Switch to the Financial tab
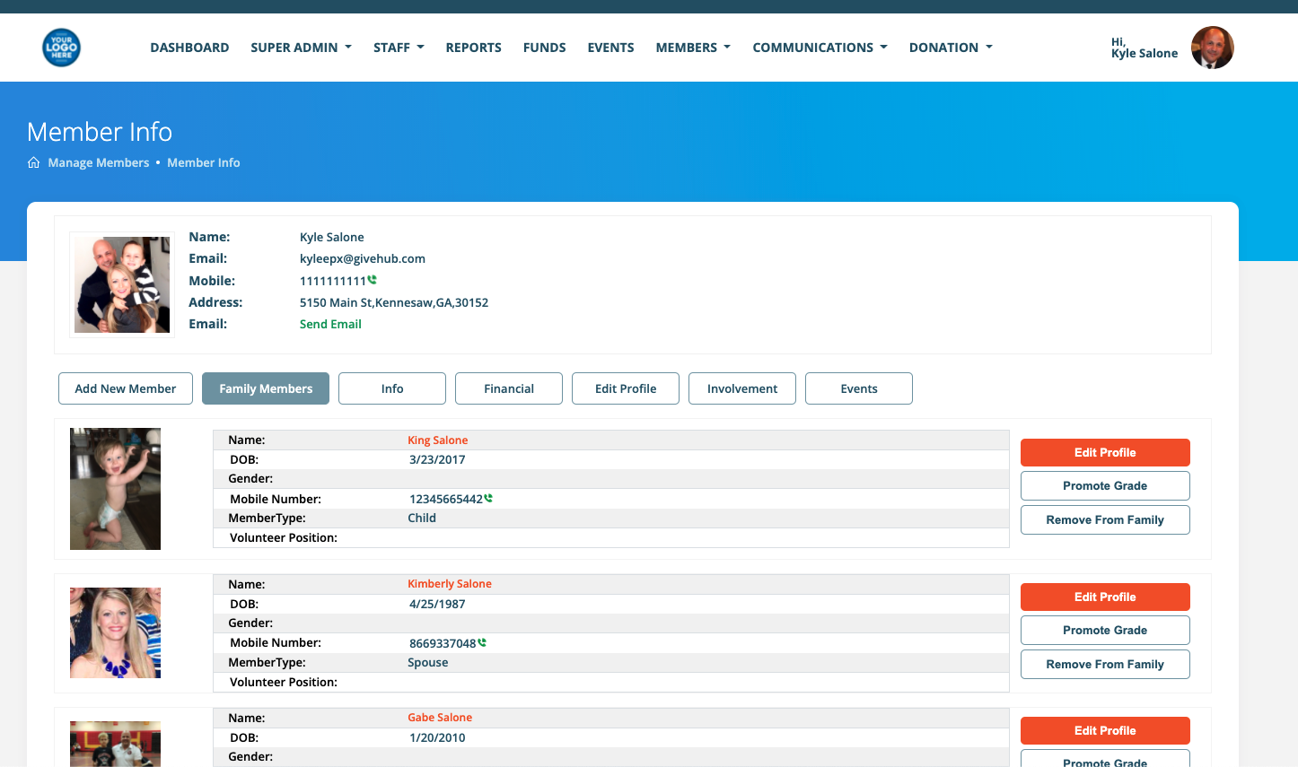 click(x=509, y=388)
